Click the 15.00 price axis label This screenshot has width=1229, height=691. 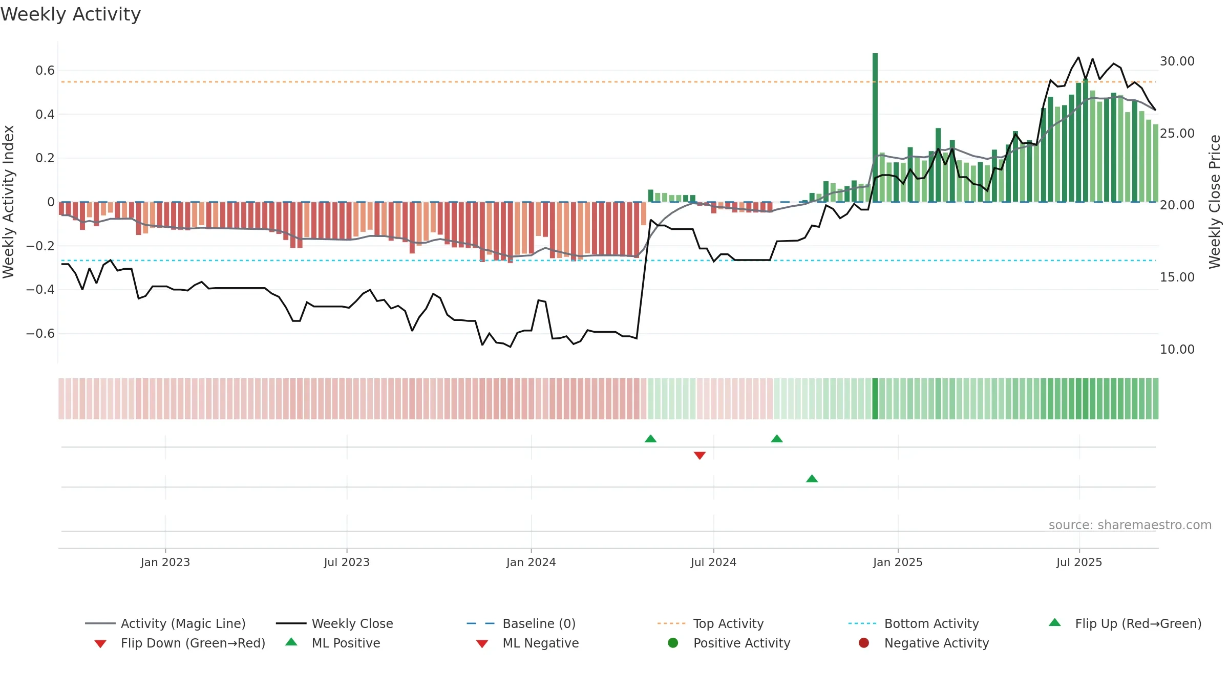point(1177,277)
